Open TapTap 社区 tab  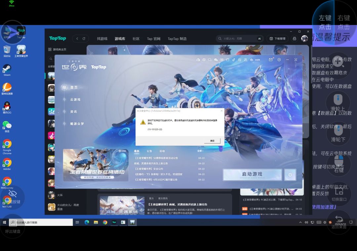(136, 39)
